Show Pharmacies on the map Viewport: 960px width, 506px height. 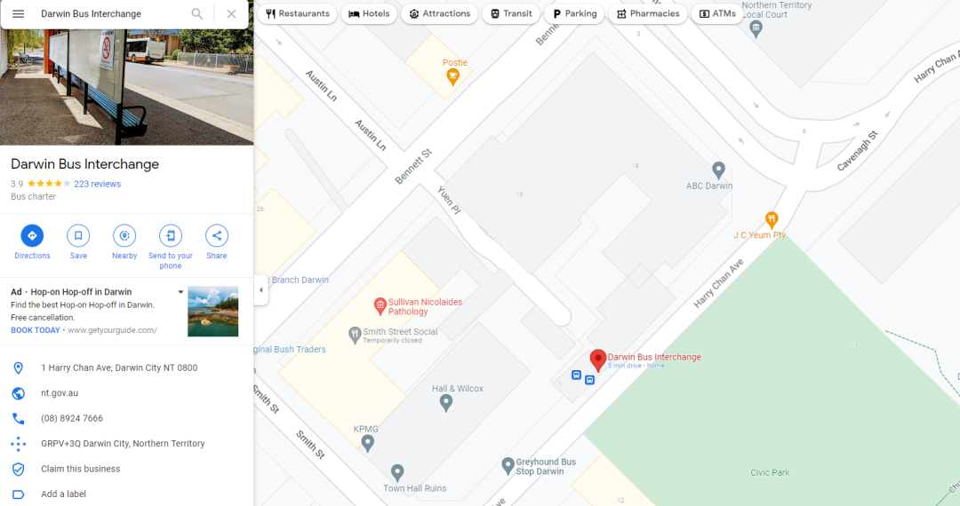tap(648, 13)
